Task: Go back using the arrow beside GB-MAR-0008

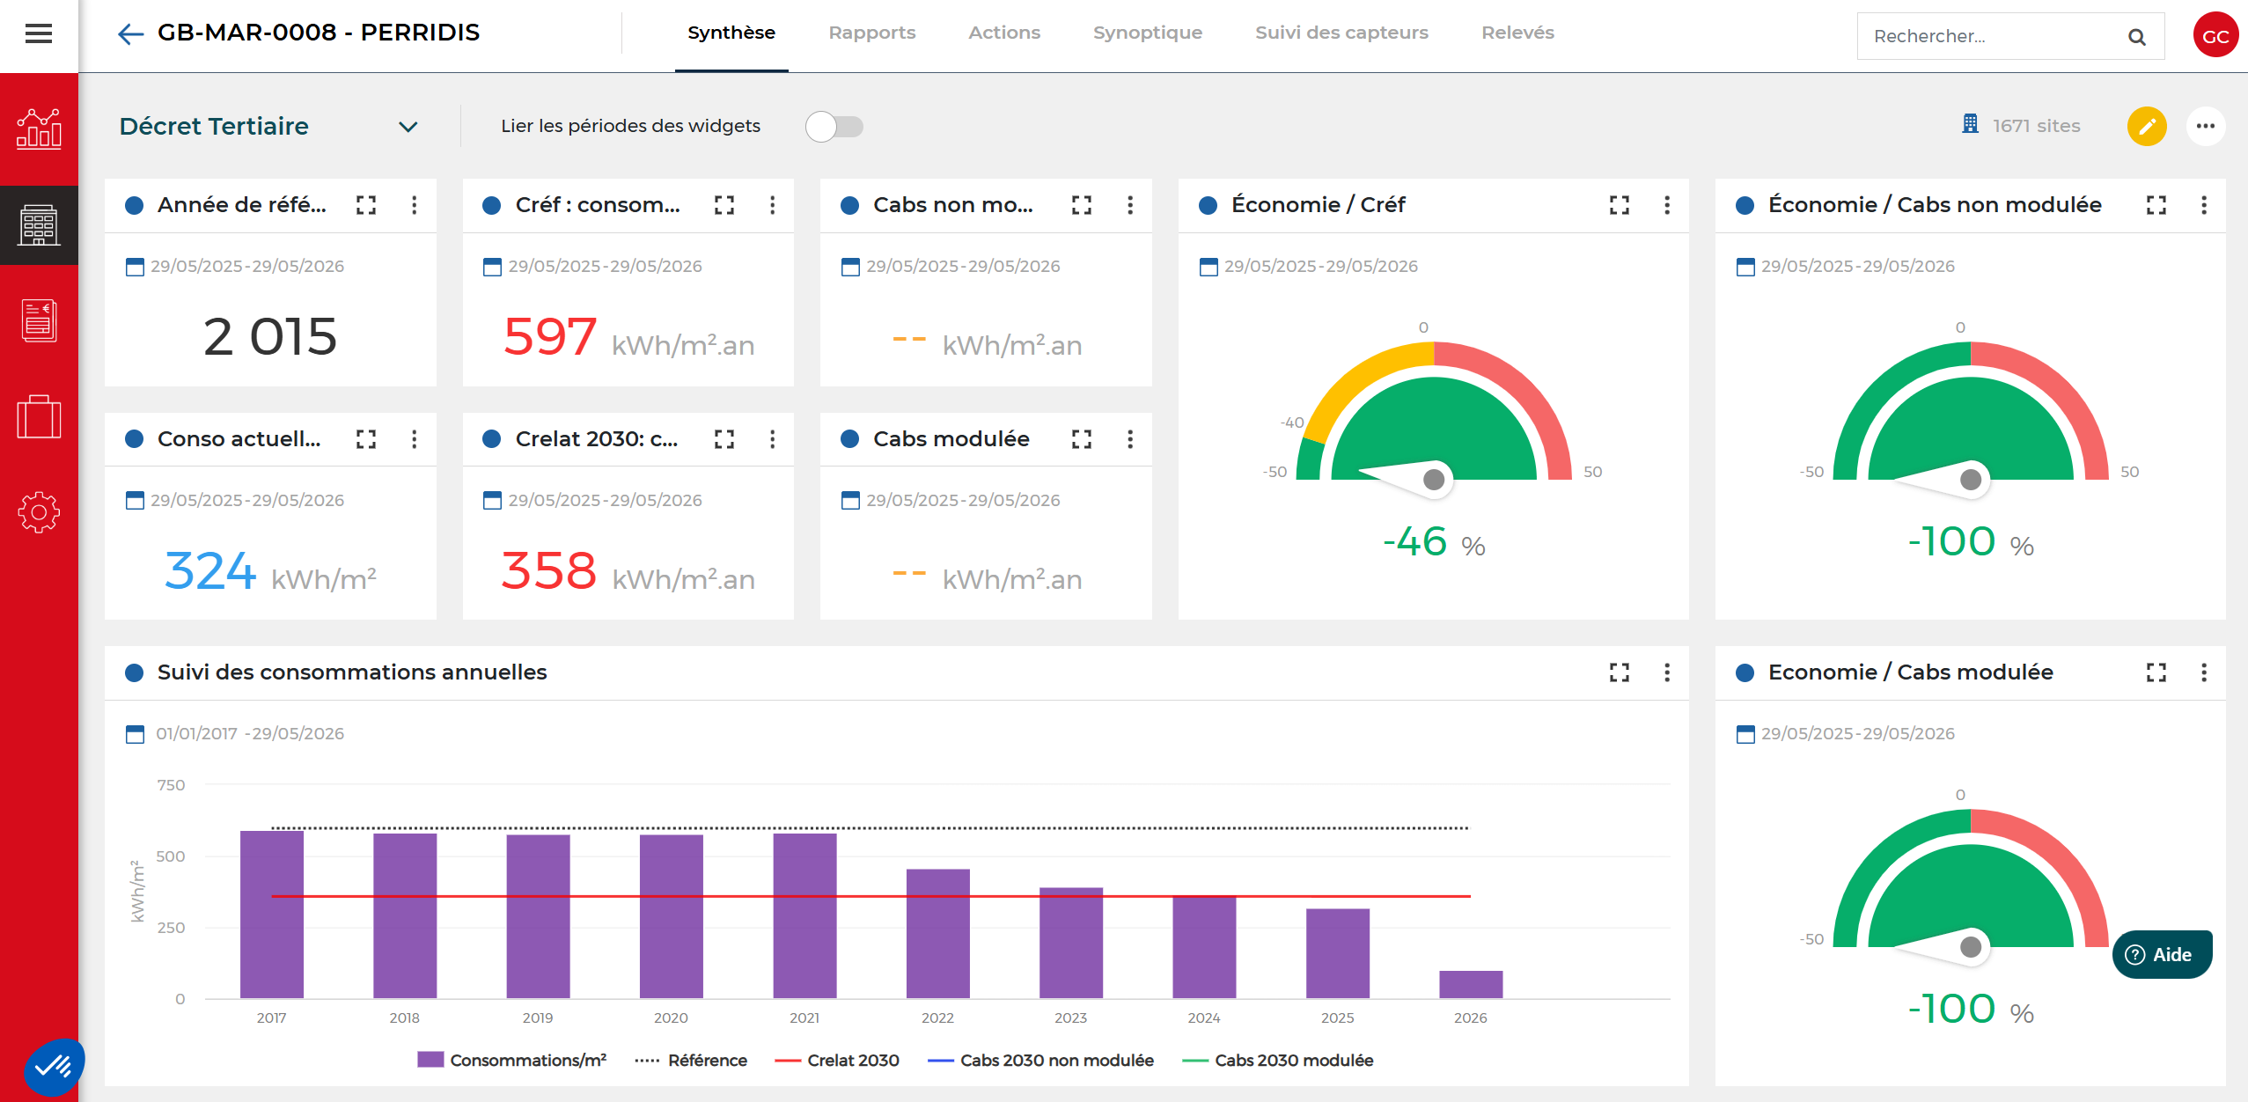Action: [x=130, y=34]
